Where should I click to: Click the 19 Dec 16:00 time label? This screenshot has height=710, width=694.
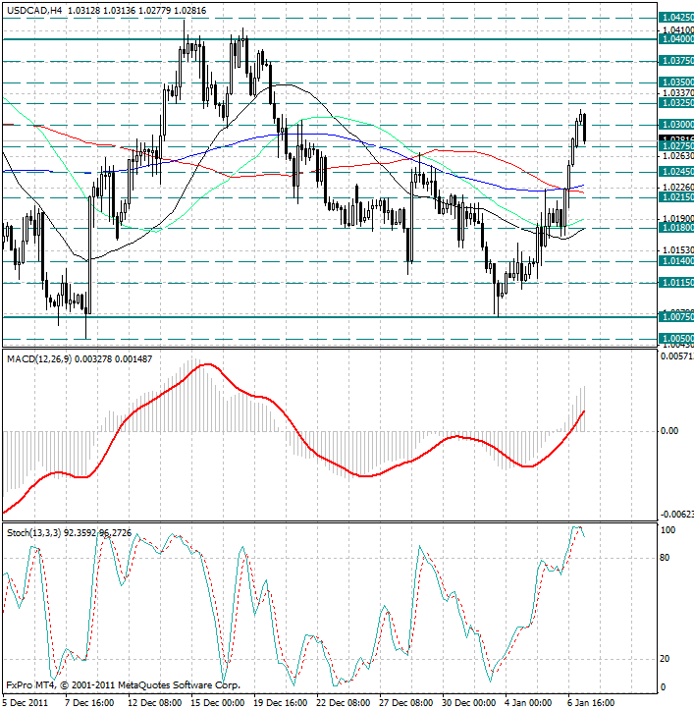point(281,703)
